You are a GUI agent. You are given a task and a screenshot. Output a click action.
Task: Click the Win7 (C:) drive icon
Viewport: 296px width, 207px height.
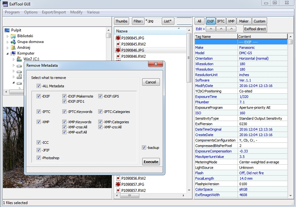(x=19, y=59)
